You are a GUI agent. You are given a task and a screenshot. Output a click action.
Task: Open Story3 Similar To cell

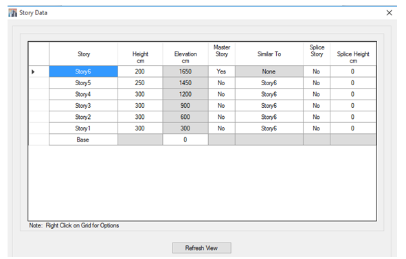pos(269,106)
